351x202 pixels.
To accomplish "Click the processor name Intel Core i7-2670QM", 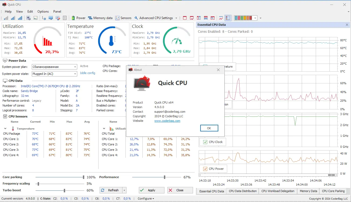I will tap(50, 86).
